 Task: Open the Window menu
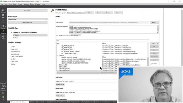tap(37, 4)
